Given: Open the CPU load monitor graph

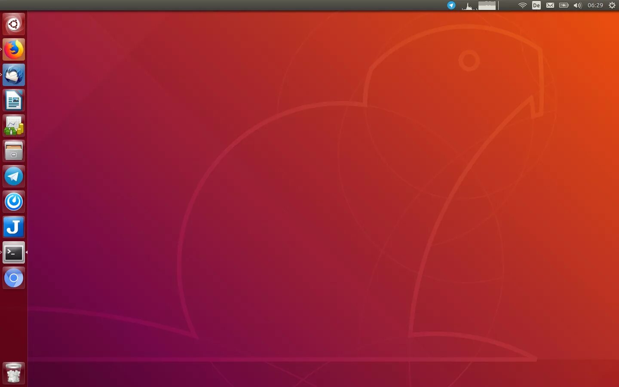Looking at the screenshot, I should pyautogui.click(x=469, y=5).
